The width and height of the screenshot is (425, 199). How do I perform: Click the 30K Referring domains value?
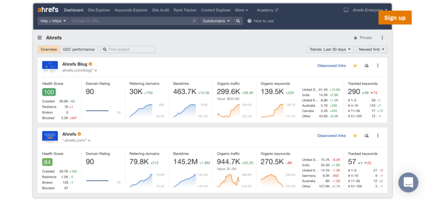click(x=136, y=92)
